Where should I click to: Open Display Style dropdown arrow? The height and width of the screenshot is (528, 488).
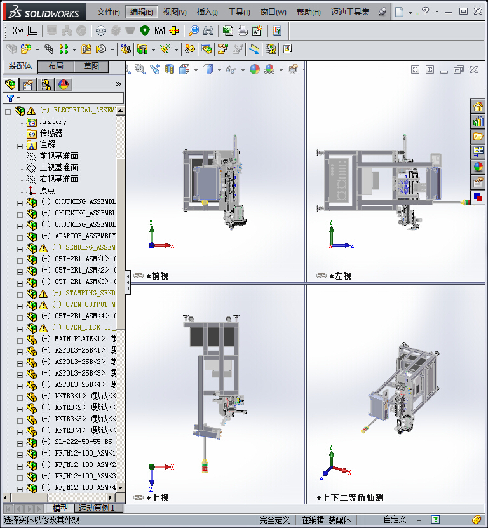pyautogui.click(x=219, y=71)
